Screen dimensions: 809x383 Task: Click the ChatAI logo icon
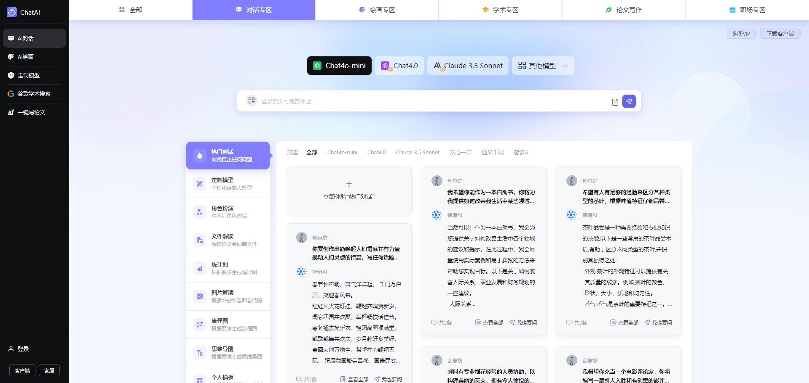[x=12, y=12]
